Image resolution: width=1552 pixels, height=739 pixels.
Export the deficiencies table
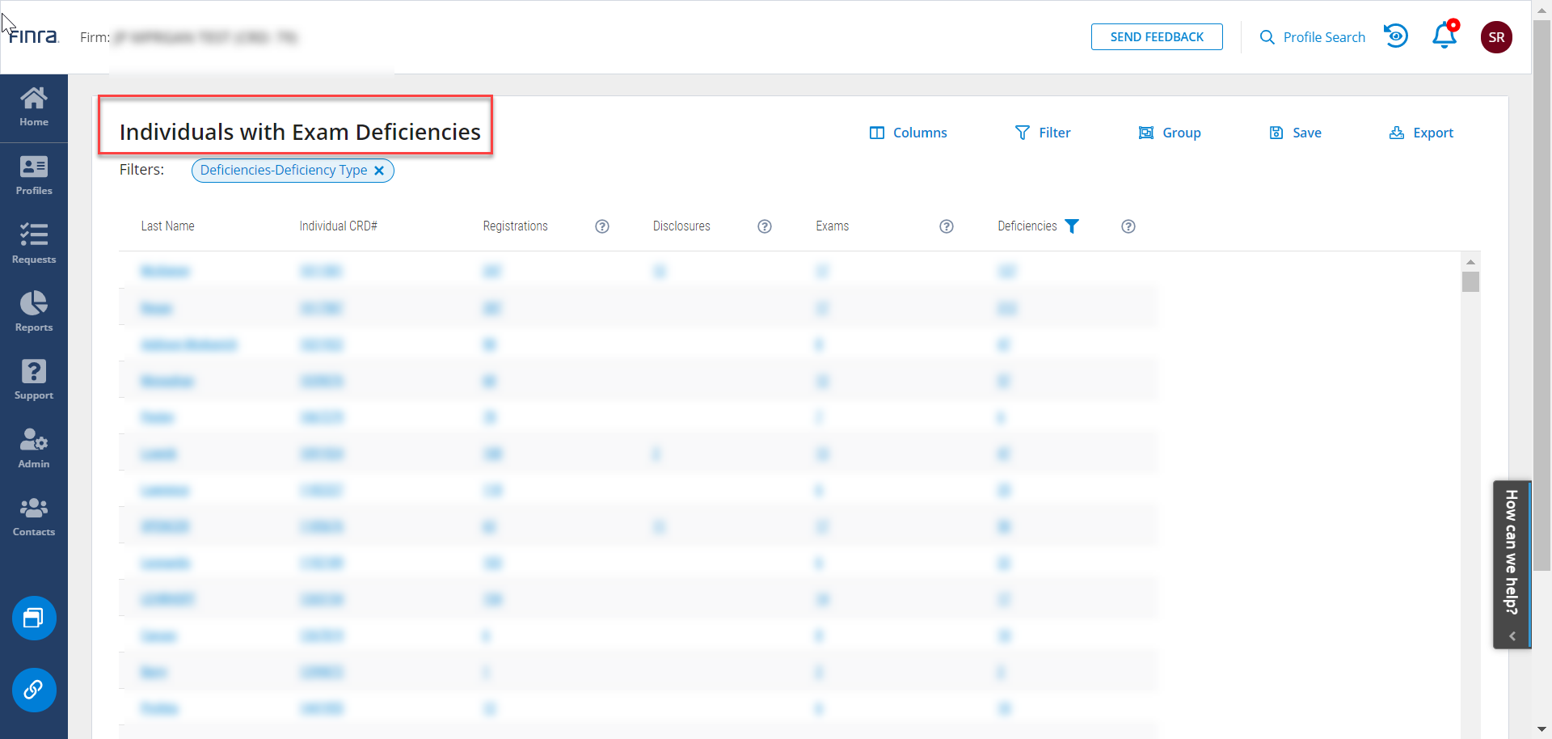click(x=1421, y=133)
